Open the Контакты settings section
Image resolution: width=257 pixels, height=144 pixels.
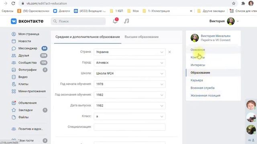pos(213,57)
